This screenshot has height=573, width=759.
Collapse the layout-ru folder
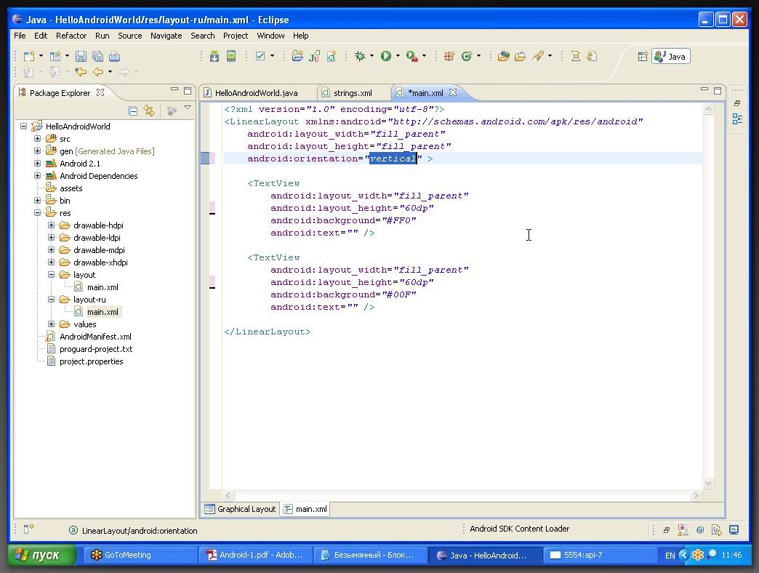click(x=52, y=299)
